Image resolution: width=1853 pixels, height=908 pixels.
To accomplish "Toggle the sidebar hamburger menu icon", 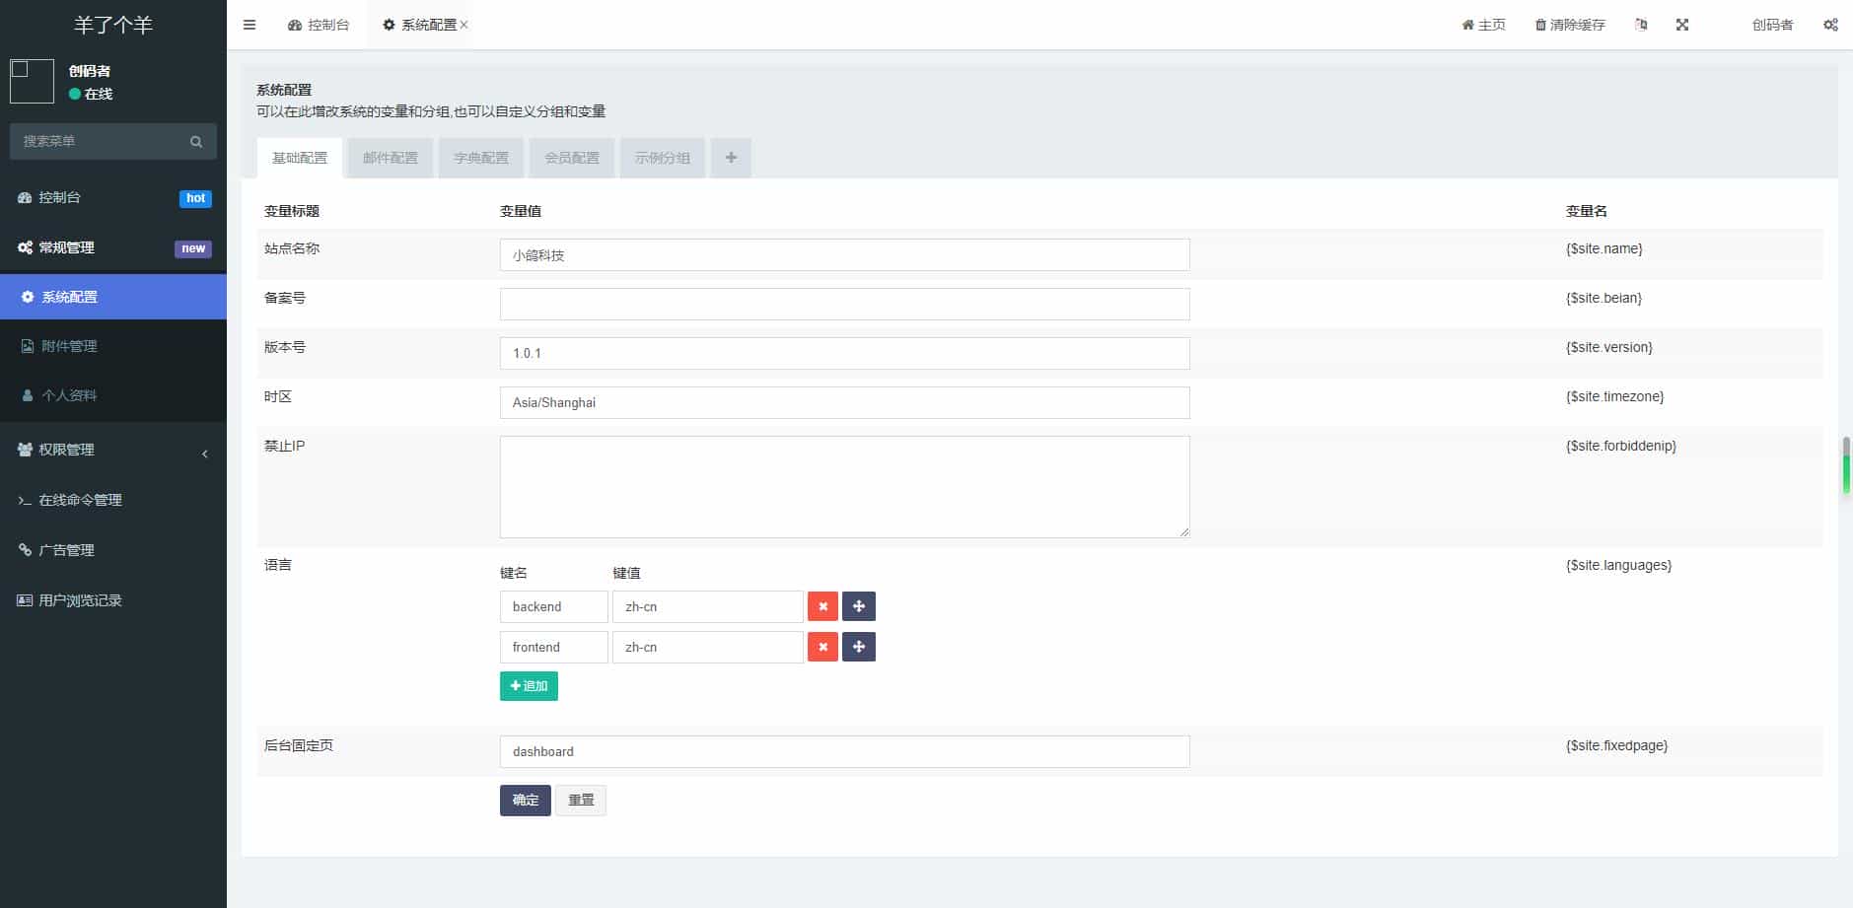I will 249,25.
